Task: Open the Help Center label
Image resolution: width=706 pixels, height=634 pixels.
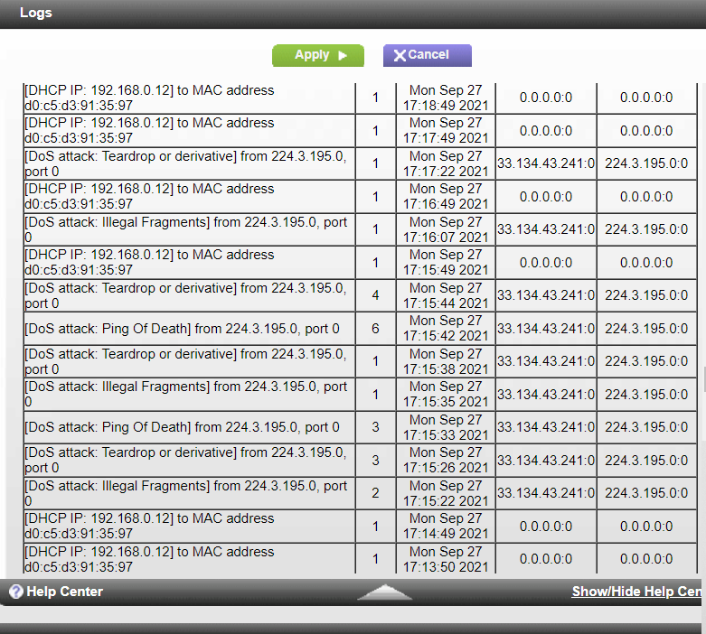Action: pos(64,592)
